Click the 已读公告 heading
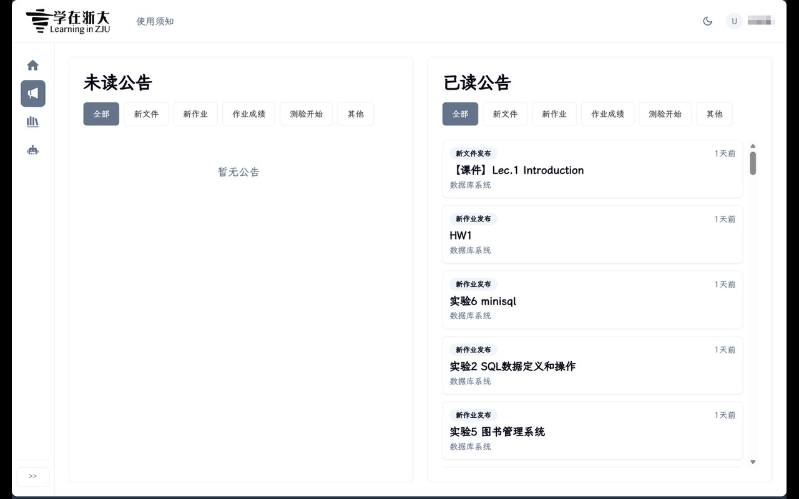 477,82
